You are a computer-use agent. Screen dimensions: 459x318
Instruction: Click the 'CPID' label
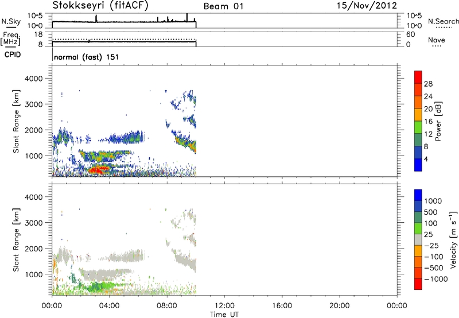pos(13,55)
